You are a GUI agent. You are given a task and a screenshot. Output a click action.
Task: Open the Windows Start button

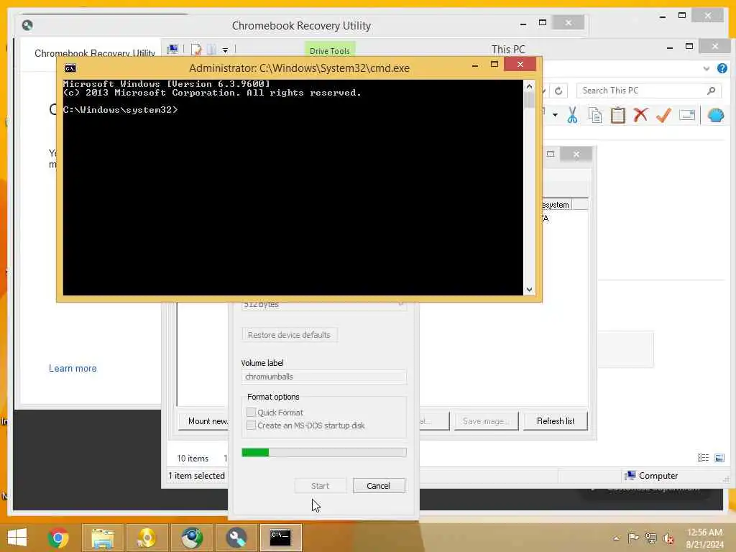(x=17, y=538)
